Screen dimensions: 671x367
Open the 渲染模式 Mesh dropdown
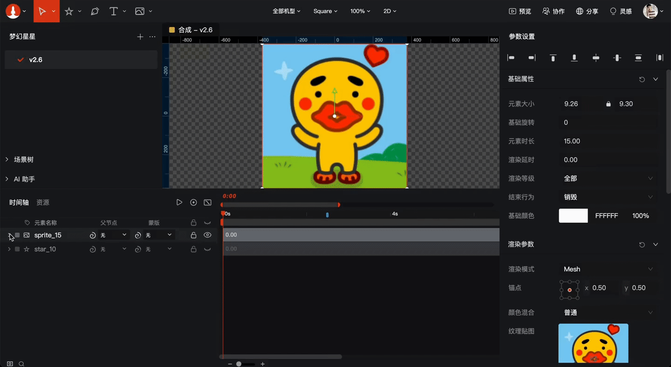[x=609, y=269]
